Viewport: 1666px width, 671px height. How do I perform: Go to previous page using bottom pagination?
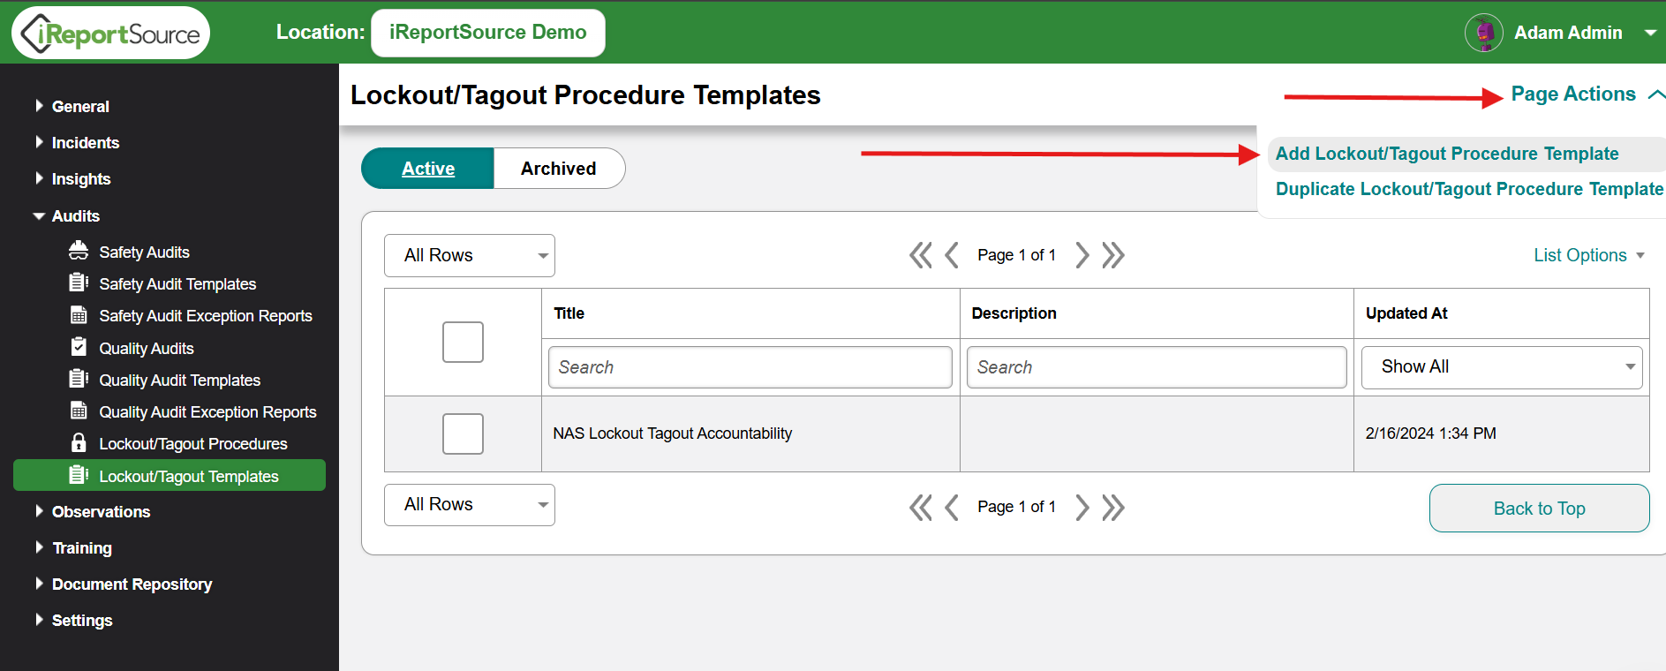point(952,508)
